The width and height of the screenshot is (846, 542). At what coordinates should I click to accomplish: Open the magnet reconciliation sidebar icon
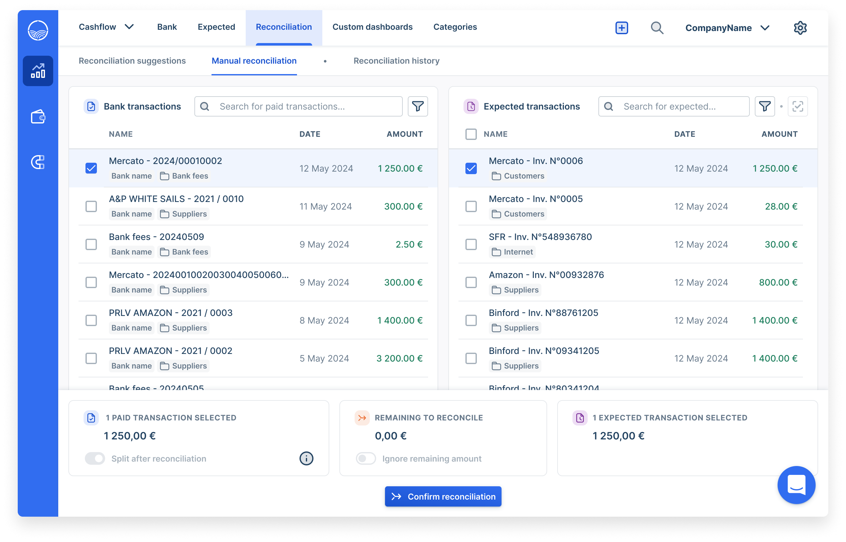point(38,162)
